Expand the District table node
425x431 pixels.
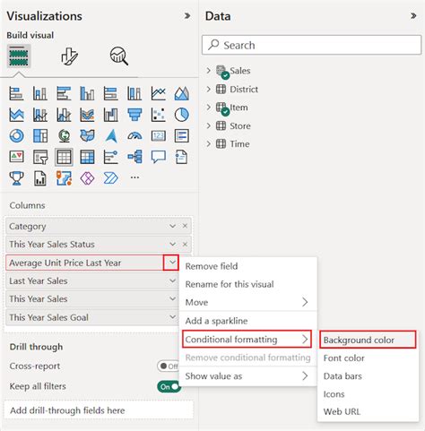(x=209, y=89)
